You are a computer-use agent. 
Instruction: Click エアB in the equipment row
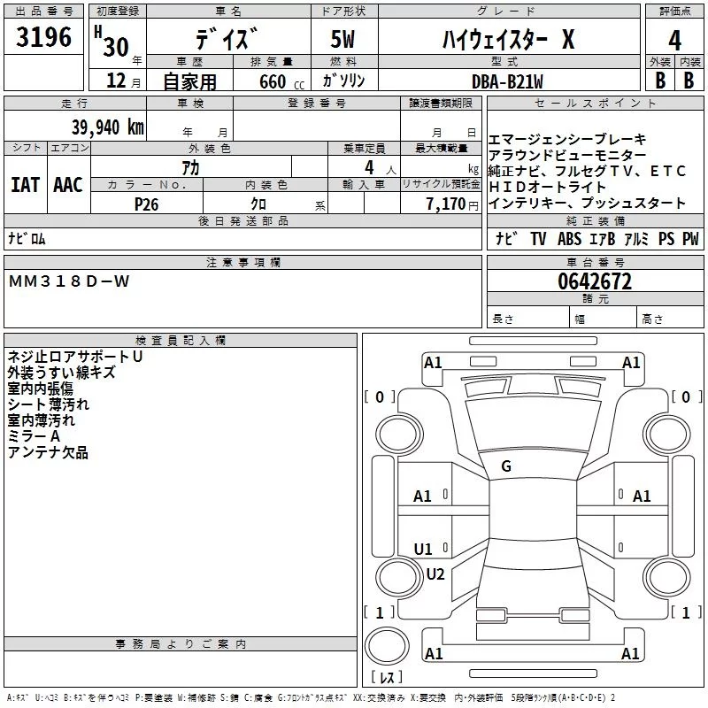point(603,239)
